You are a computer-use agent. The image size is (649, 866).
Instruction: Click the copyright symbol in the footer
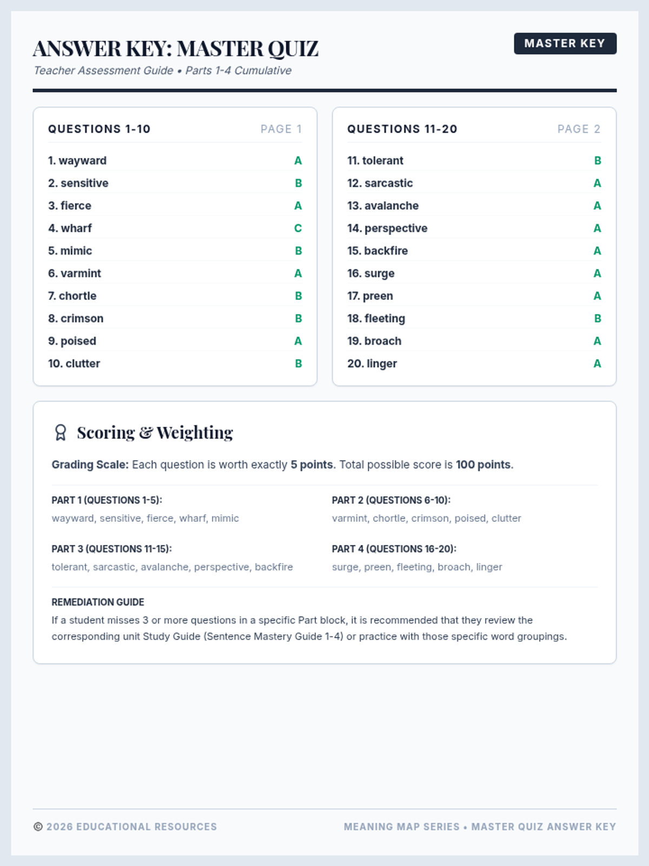[x=38, y=826]
